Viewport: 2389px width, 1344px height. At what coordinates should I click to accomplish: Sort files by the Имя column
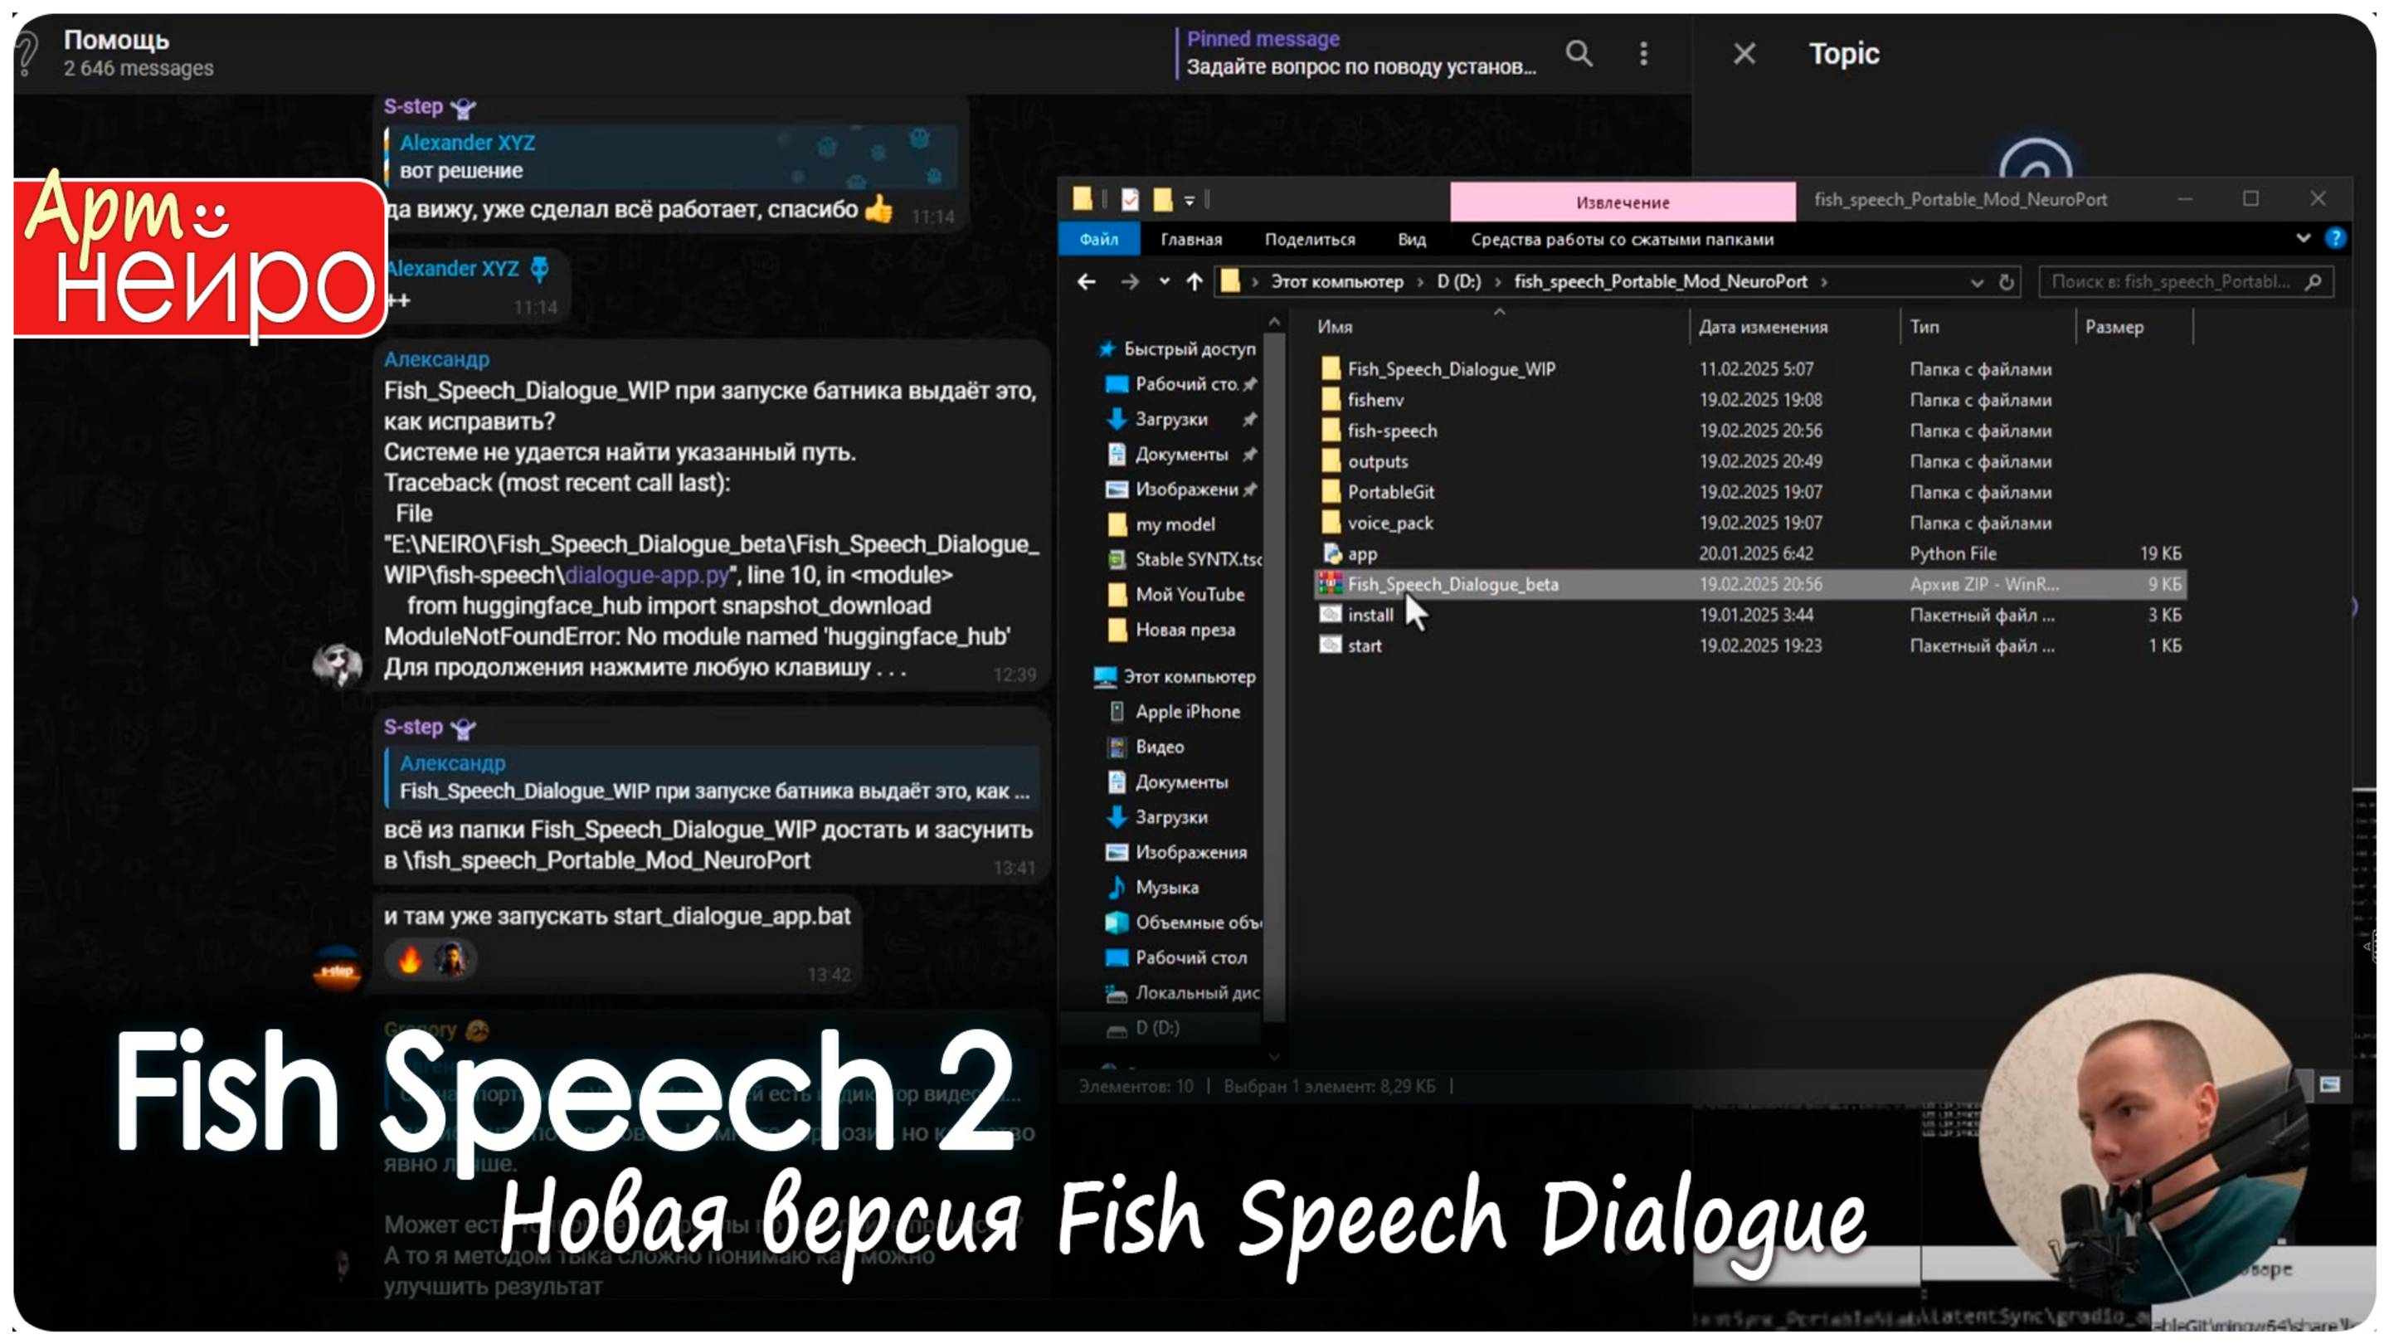[1335, 327]
